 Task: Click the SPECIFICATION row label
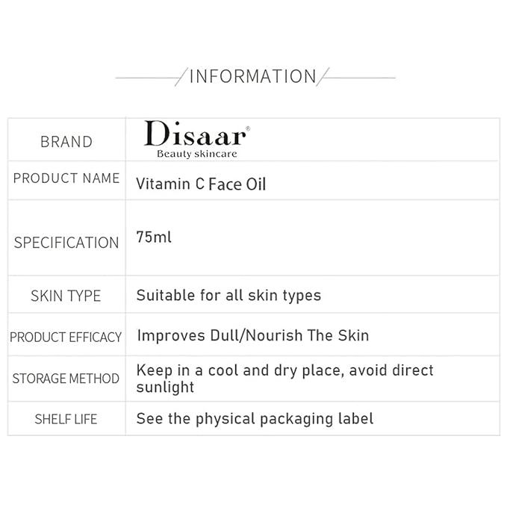click(66, 243)
